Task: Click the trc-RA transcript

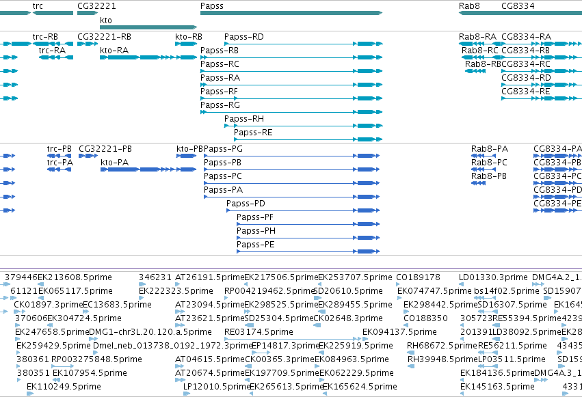Action: pyautogui.click(x=56, y=57)
